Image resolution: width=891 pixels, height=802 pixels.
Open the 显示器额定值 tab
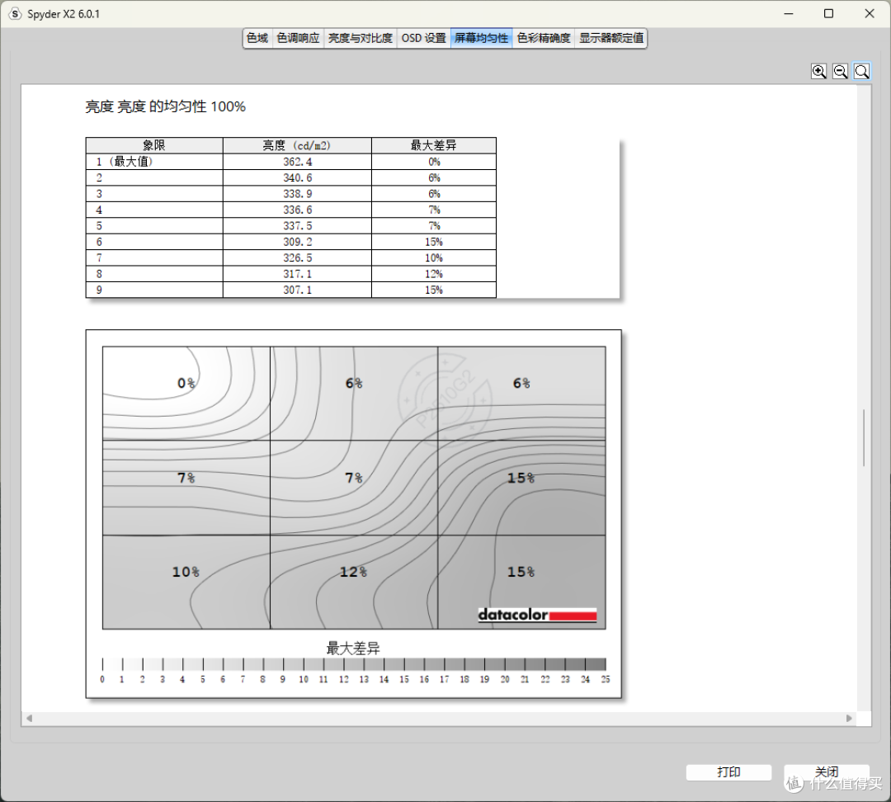[x=610, y=38]
